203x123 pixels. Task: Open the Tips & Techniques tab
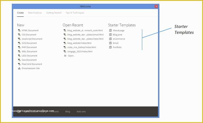pos(75,13)
